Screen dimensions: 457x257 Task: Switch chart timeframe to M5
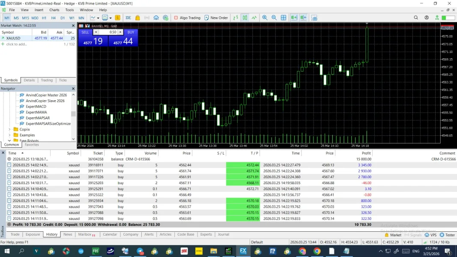coord(16,18)
